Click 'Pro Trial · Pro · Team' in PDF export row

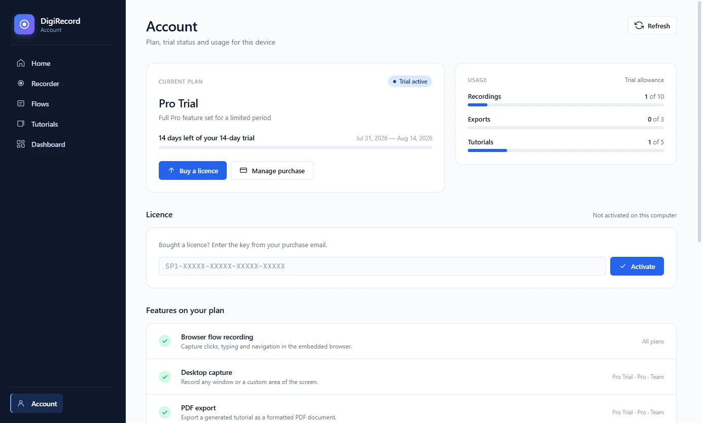click(638, 412)
